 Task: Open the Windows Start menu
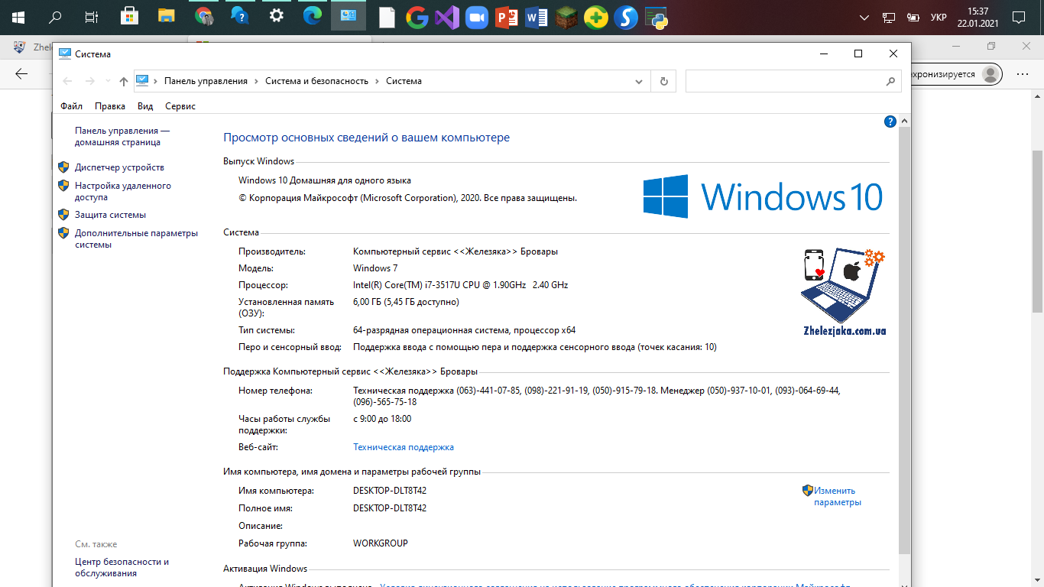point(18,16)
